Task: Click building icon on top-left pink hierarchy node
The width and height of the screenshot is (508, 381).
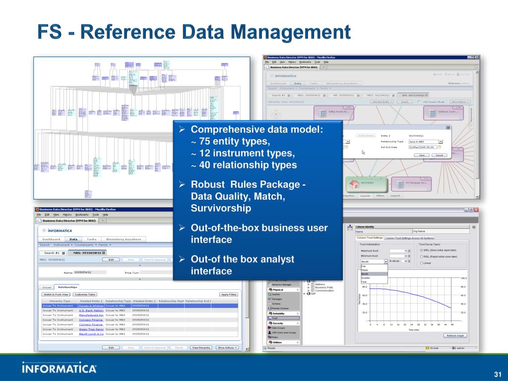Action: pyautogui.click(x=322, y=114)
